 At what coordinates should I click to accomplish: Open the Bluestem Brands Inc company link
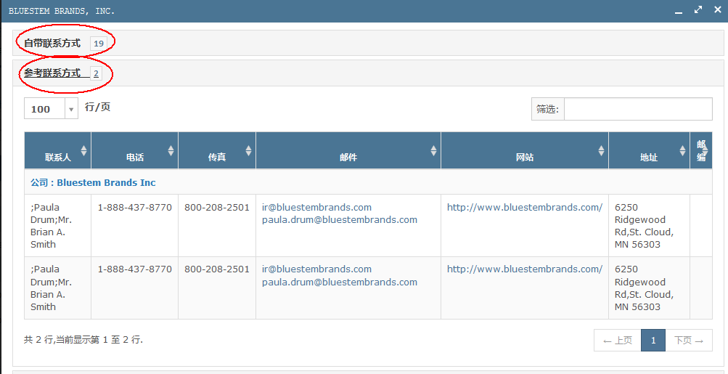pyautogui.click(x=106, y=182)
